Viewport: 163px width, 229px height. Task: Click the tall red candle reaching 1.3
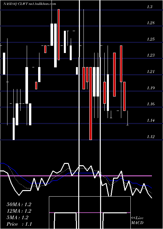point(59,35)
